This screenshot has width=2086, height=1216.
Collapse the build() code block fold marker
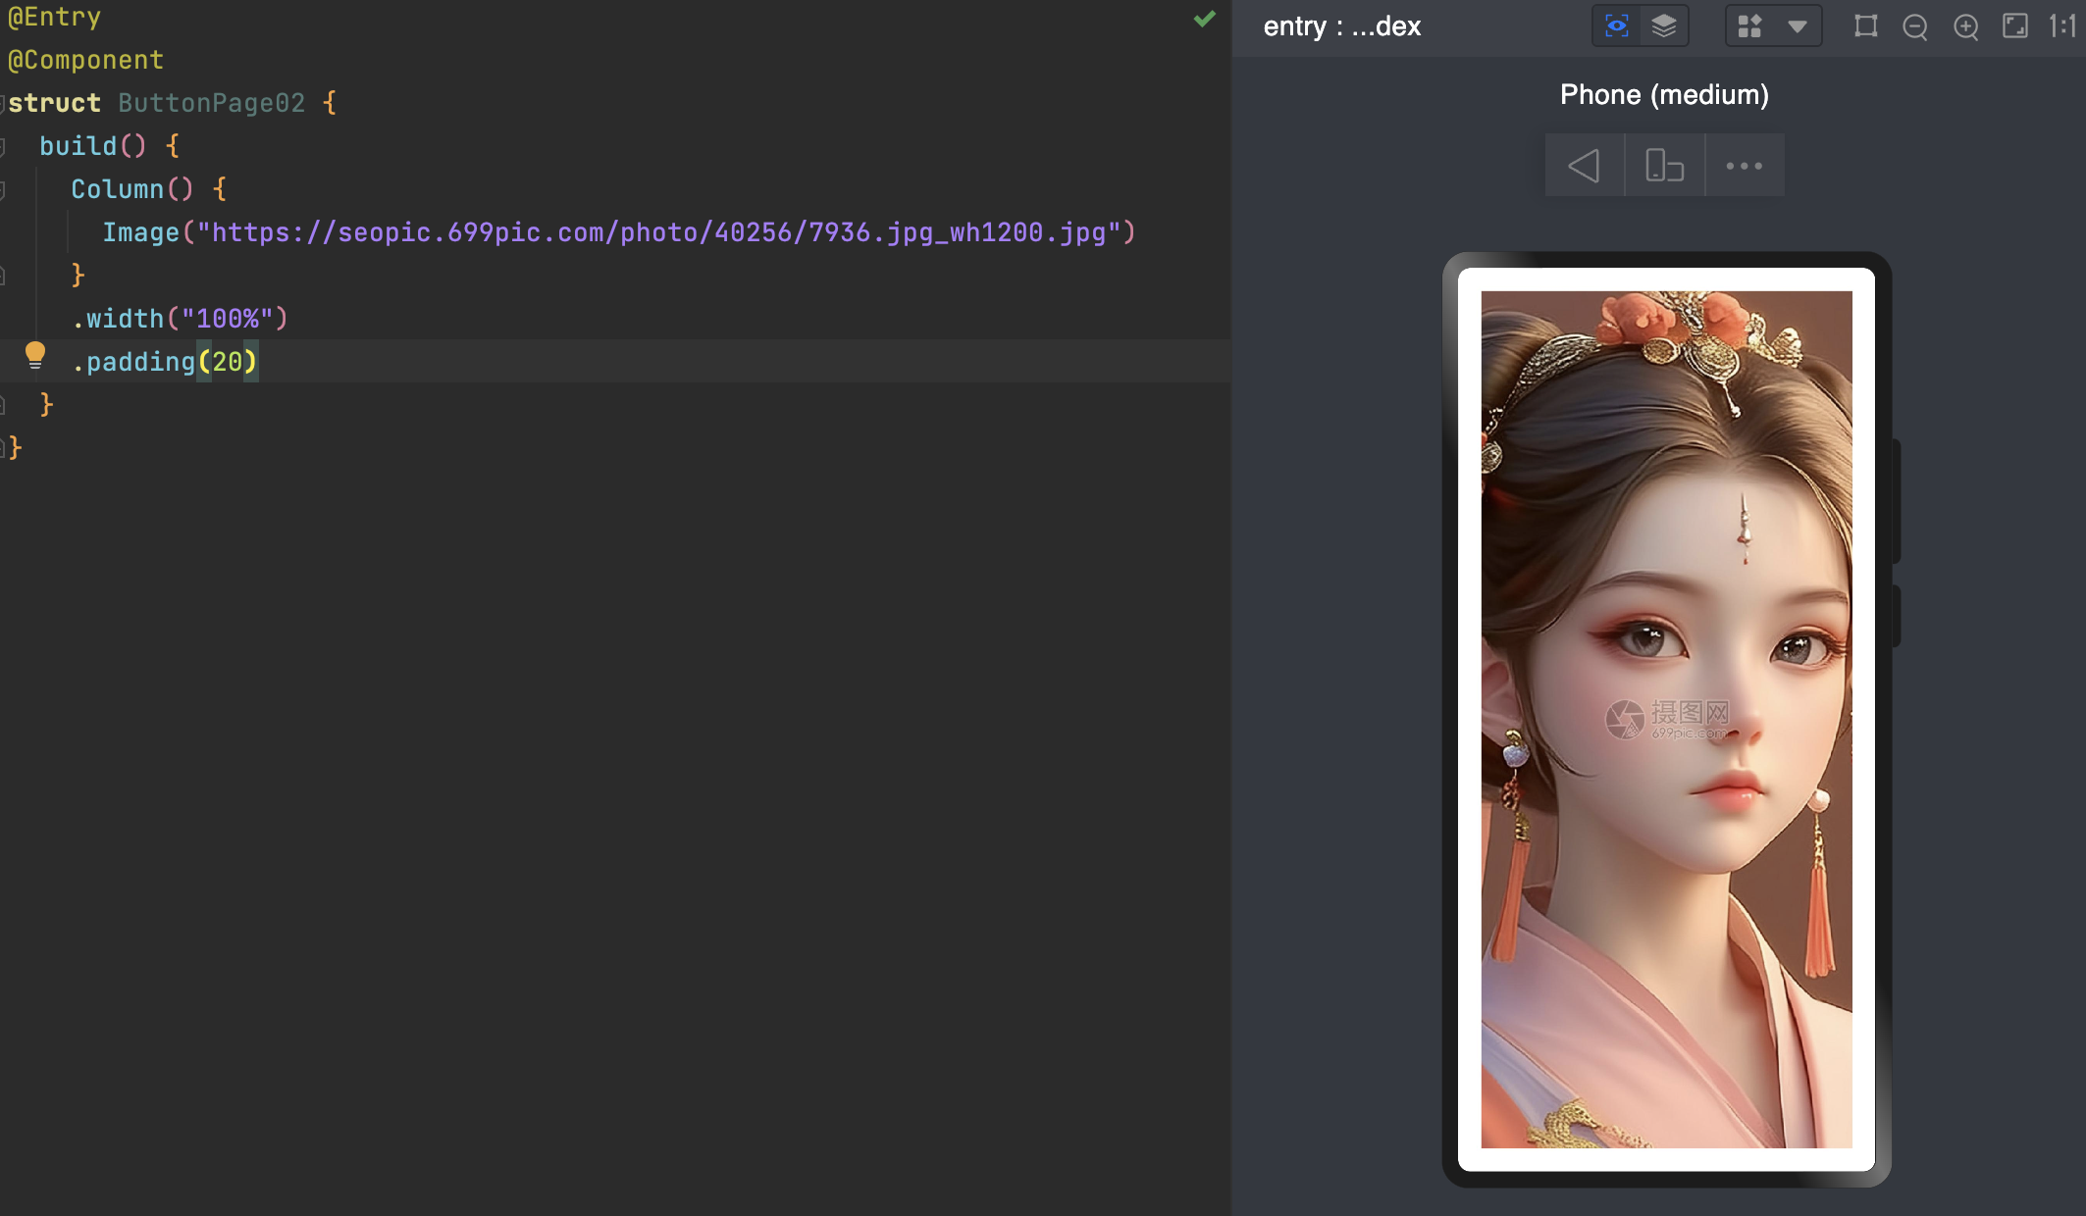click(x=3, y=146)
